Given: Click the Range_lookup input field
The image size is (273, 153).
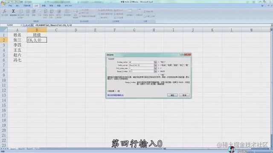Looking at the screenshot, I should pyautogui.click(x=141, y=71).
